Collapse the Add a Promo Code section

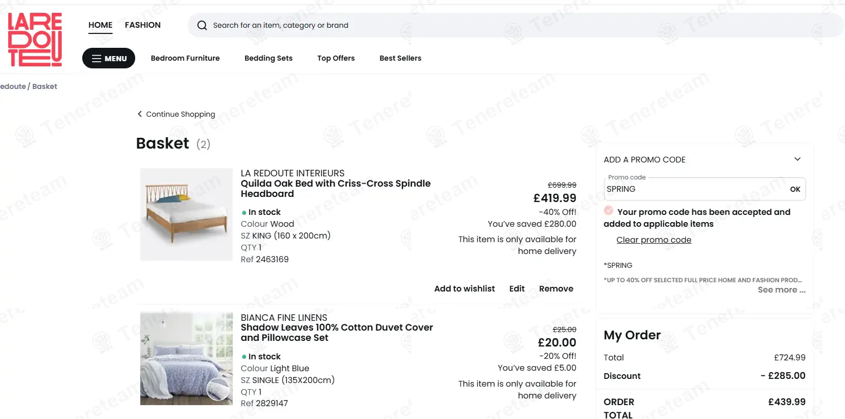coord(797,159)
